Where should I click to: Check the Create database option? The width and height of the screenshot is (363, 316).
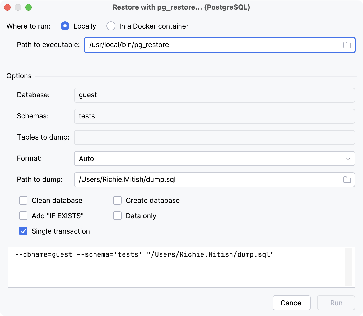pos(117,200)
